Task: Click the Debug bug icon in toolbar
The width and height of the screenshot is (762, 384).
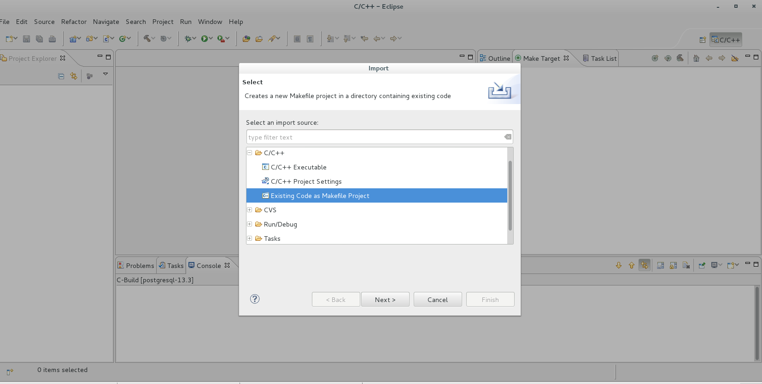Action: pyautogui.click(x=188, y=39)
